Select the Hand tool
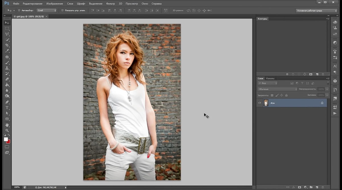Image resolution: width=342 pixels, height=190 pixels. point(7,125)
